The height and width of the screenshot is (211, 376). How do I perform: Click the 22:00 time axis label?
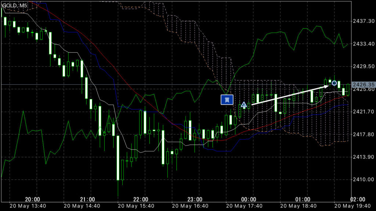141,199
